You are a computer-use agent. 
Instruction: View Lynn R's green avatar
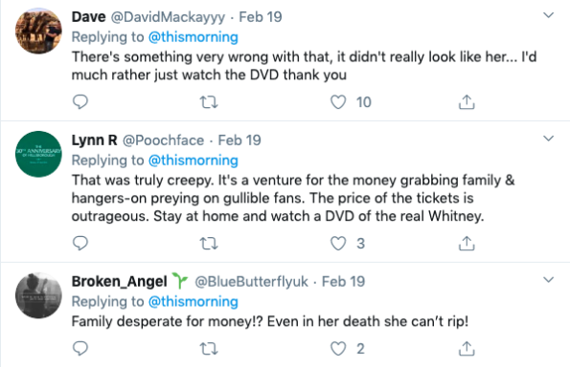pos(38,154)
